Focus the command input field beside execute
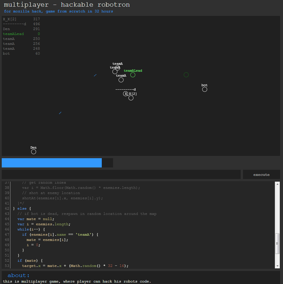 point(121,174)
